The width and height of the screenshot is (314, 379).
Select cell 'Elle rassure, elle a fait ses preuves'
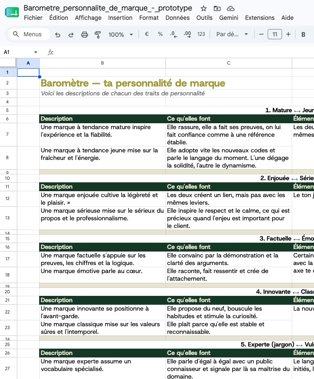point(229,135)
